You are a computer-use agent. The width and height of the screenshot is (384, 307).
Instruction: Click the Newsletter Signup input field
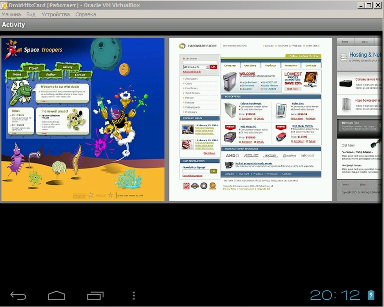(195, 171)
